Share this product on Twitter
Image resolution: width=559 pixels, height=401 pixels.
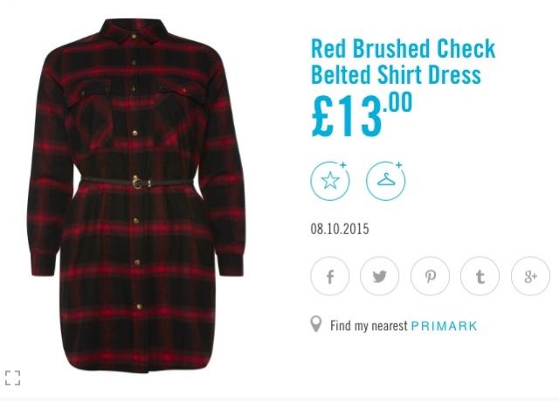click(380, 276)
